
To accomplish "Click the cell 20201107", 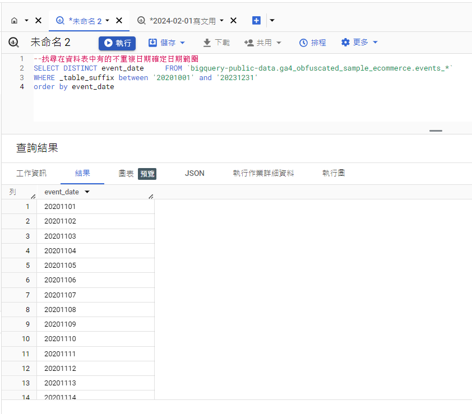I will [x=95, y=295].
